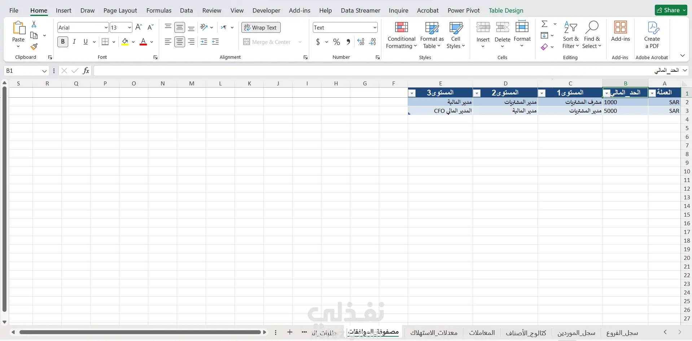
Task: Click the accounting dollar format icon
Action: (318, 42)
